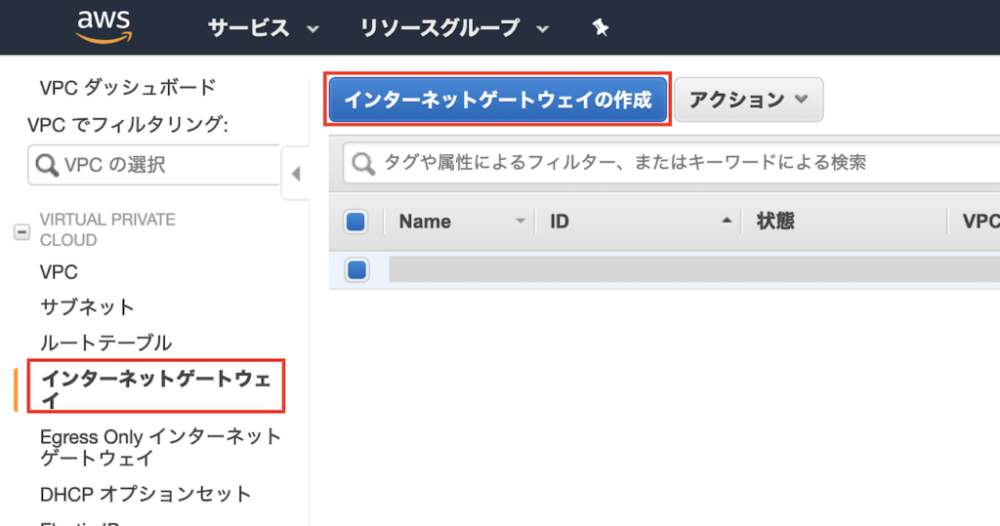Viewport: 1000px width, 526px height.
Task: Go to ルートテーブル in sidebar
Action: [x=105, y=343]
